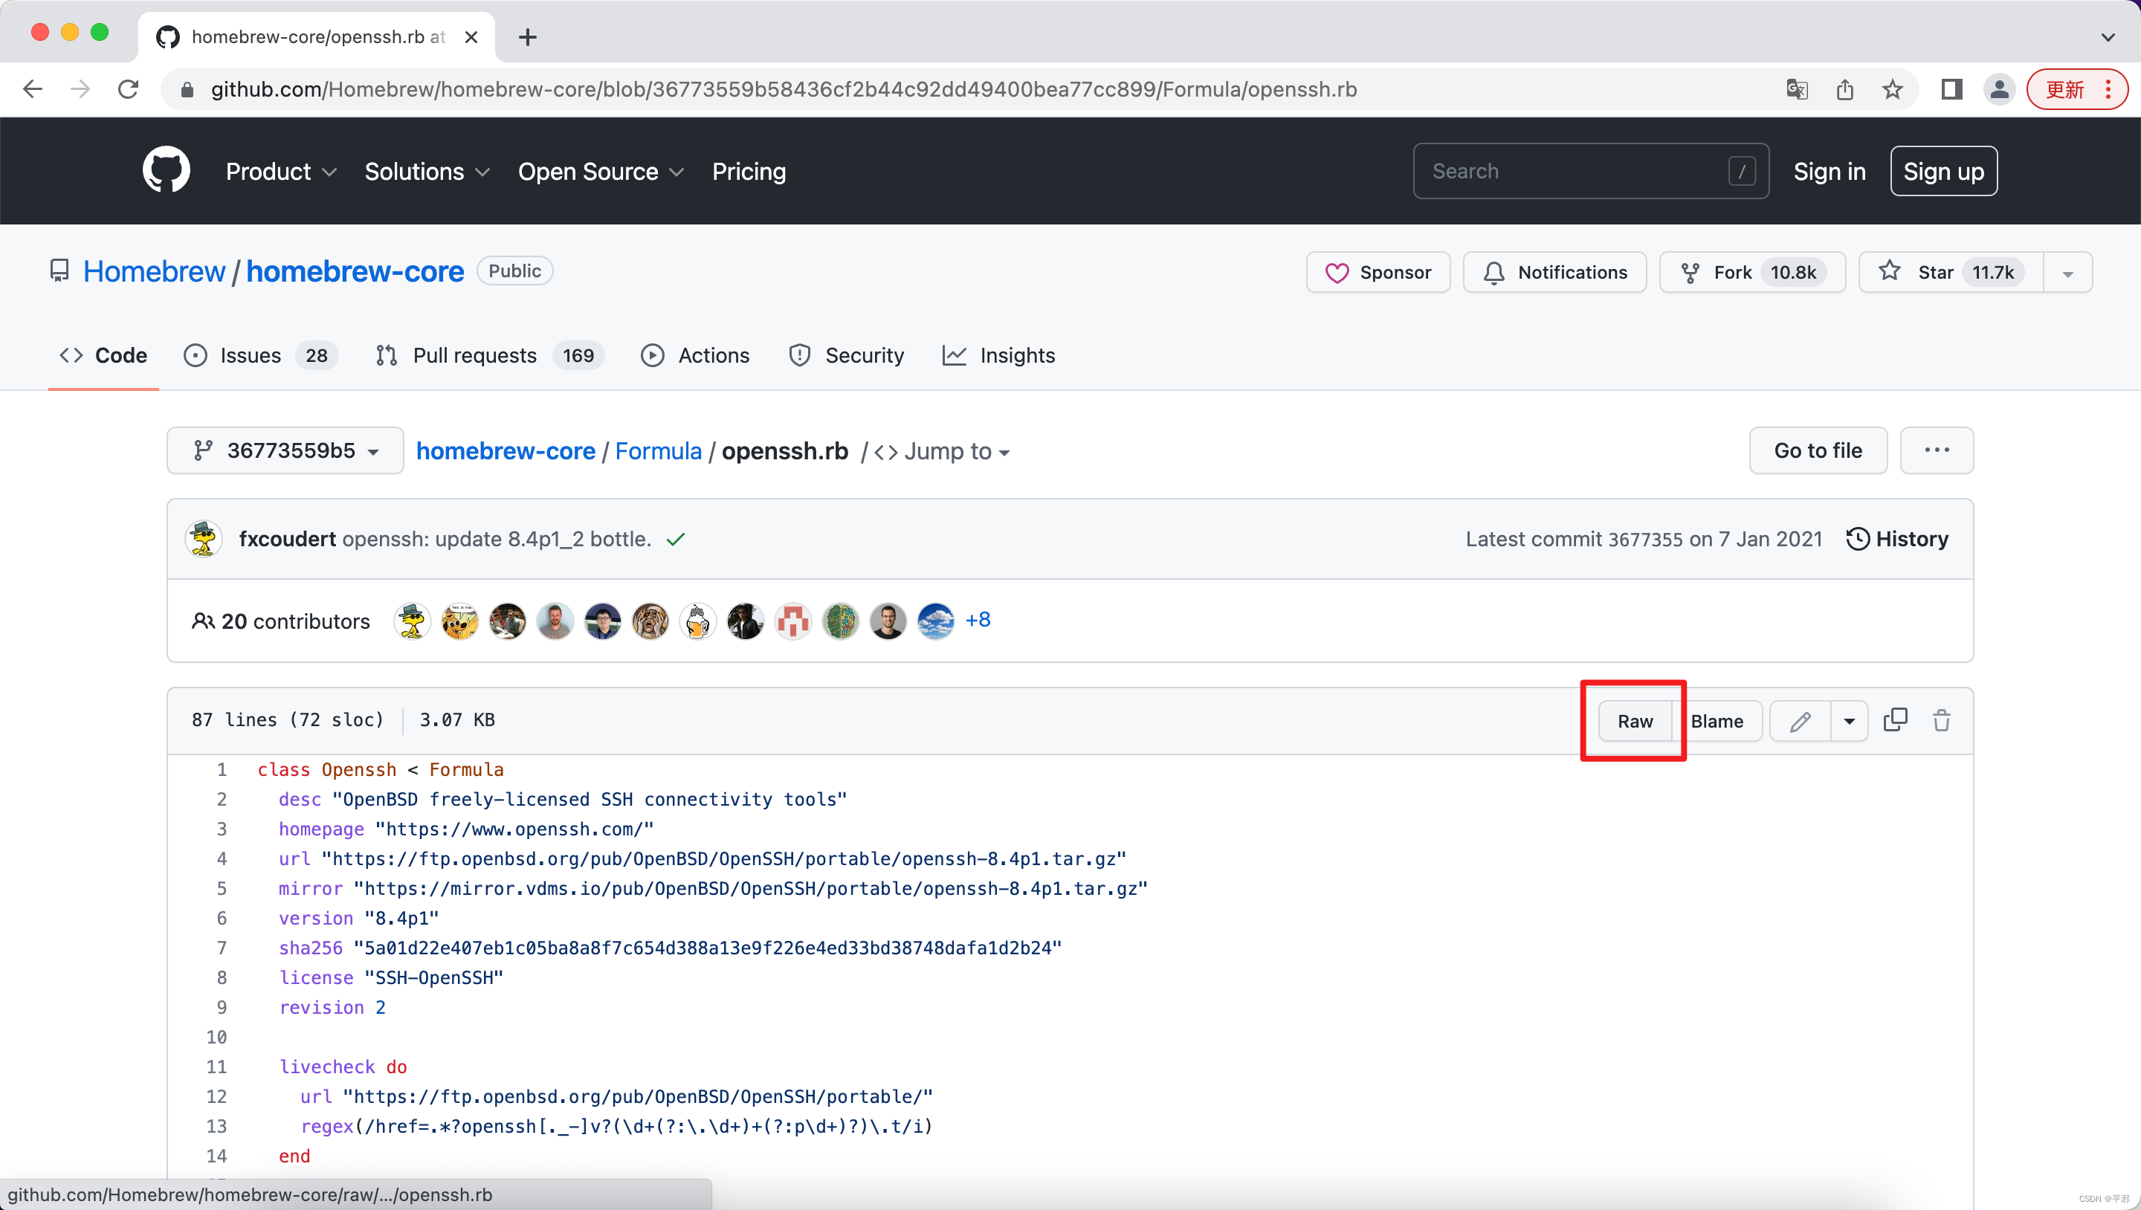The height and width of the screenshot is (1210, 2141).
Task: Reload the page
Action: [x=128, y=89]
